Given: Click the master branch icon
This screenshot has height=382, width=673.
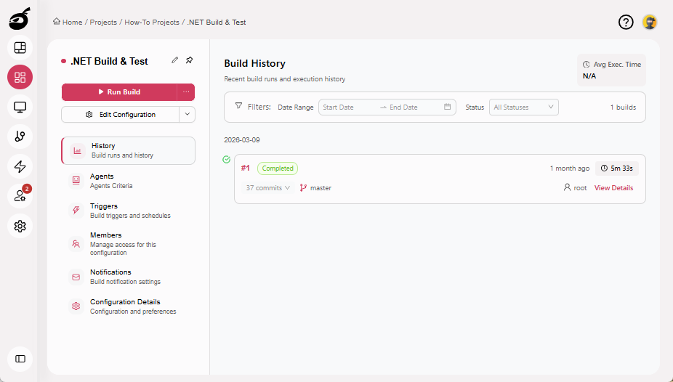Looking at the screenshot, I should point(303,188).
